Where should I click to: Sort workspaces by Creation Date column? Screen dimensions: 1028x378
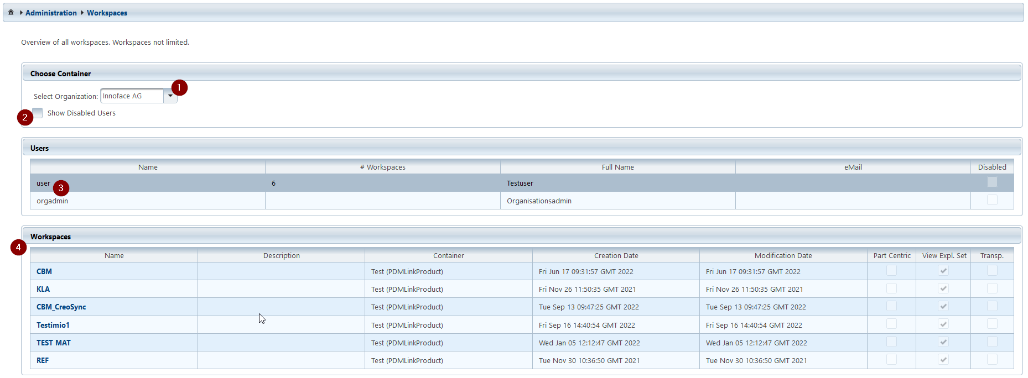tap(616, 255)
